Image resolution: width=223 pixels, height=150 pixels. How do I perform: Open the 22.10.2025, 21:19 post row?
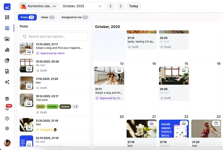[54, 141]
